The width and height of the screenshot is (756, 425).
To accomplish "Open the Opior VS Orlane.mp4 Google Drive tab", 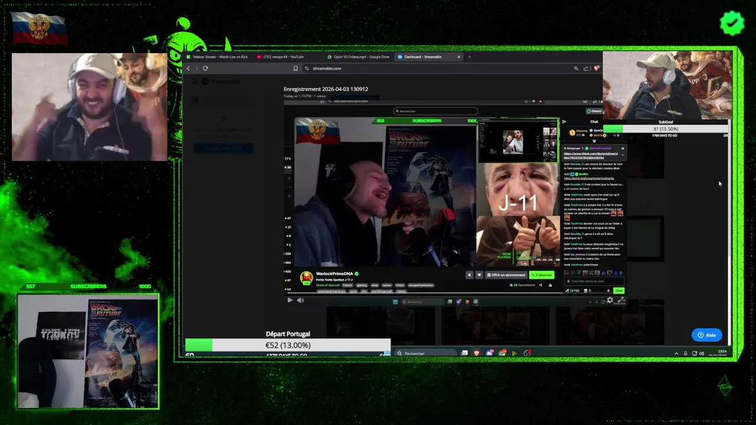I will click(x=358, y=57).
